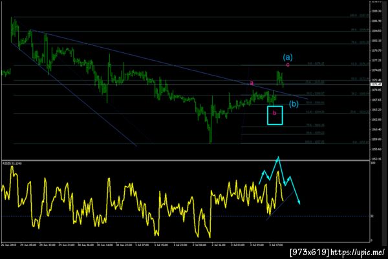Click the 2 Jul 16:00 time label
This screenshot has height=259, width=388.
tap(219, 245)
